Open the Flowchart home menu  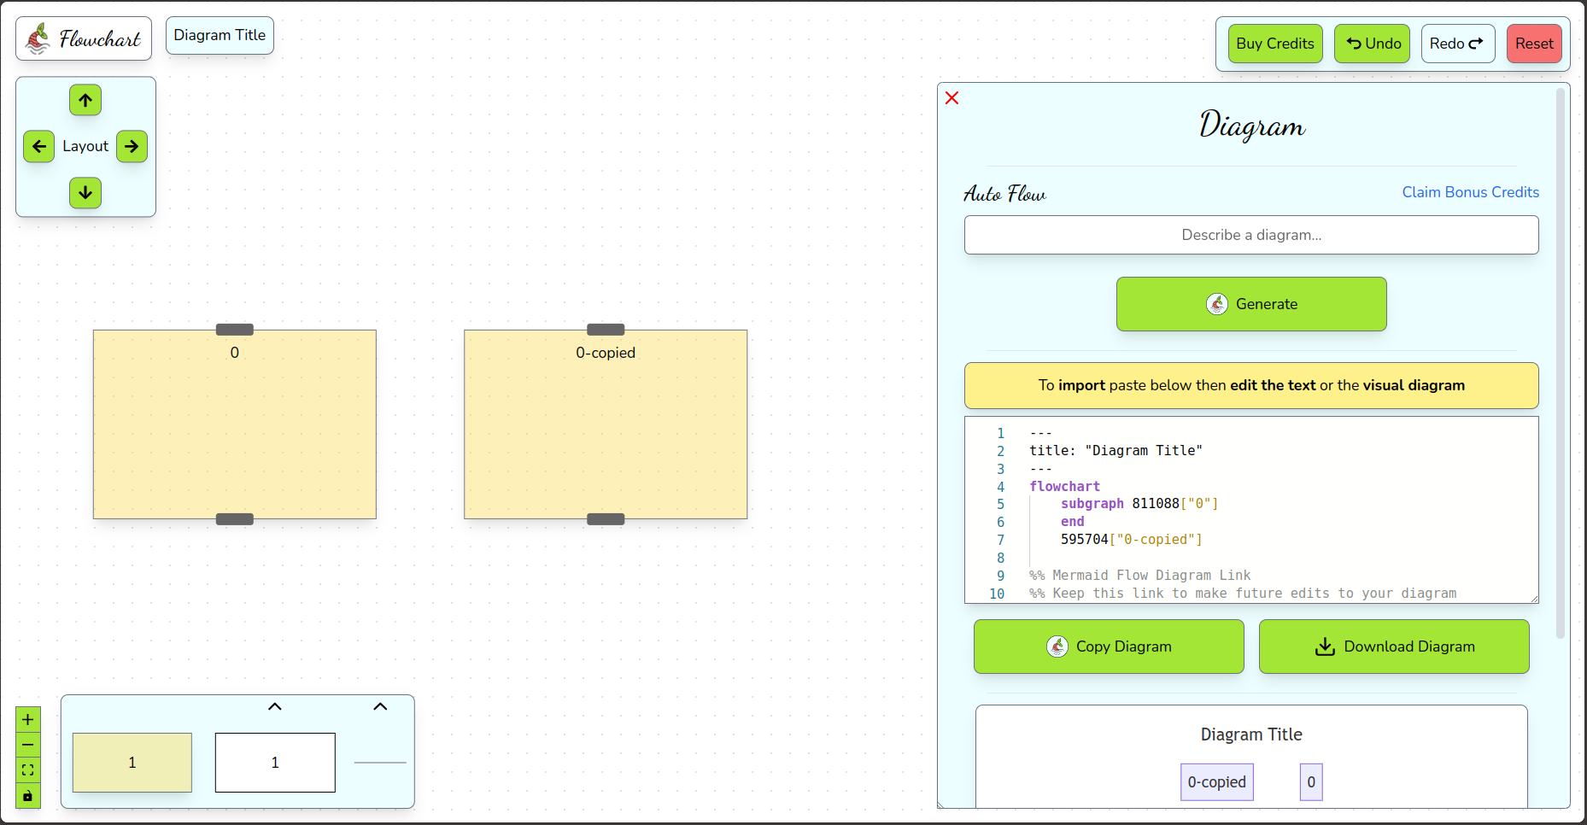83,38
